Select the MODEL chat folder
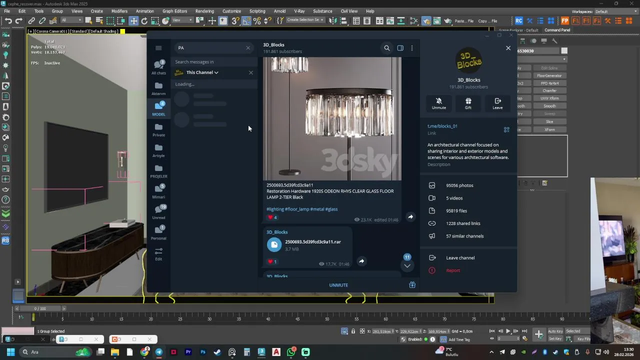The width and height of the screenshot is (640, 360). (158, 108)
